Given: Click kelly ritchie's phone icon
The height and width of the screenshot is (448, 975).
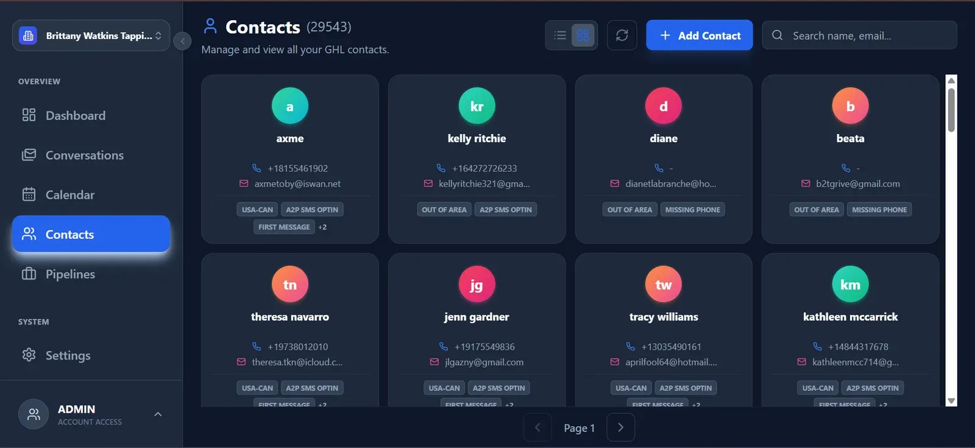Looking at the screenshot, I should pos(441,168).
